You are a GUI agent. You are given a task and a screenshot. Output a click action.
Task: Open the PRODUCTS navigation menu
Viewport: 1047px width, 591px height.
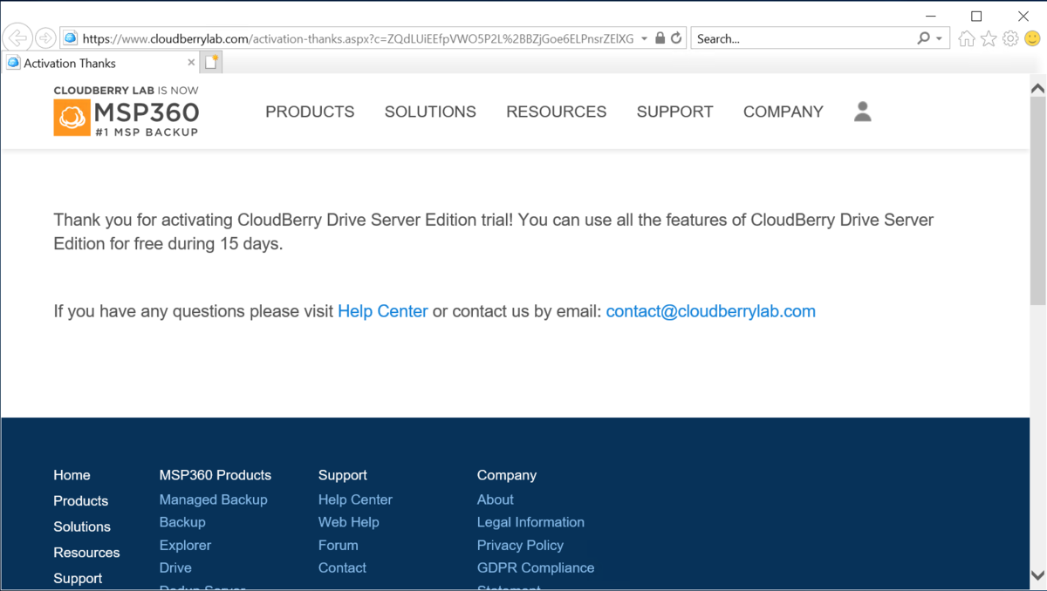[x=310, y=112]
